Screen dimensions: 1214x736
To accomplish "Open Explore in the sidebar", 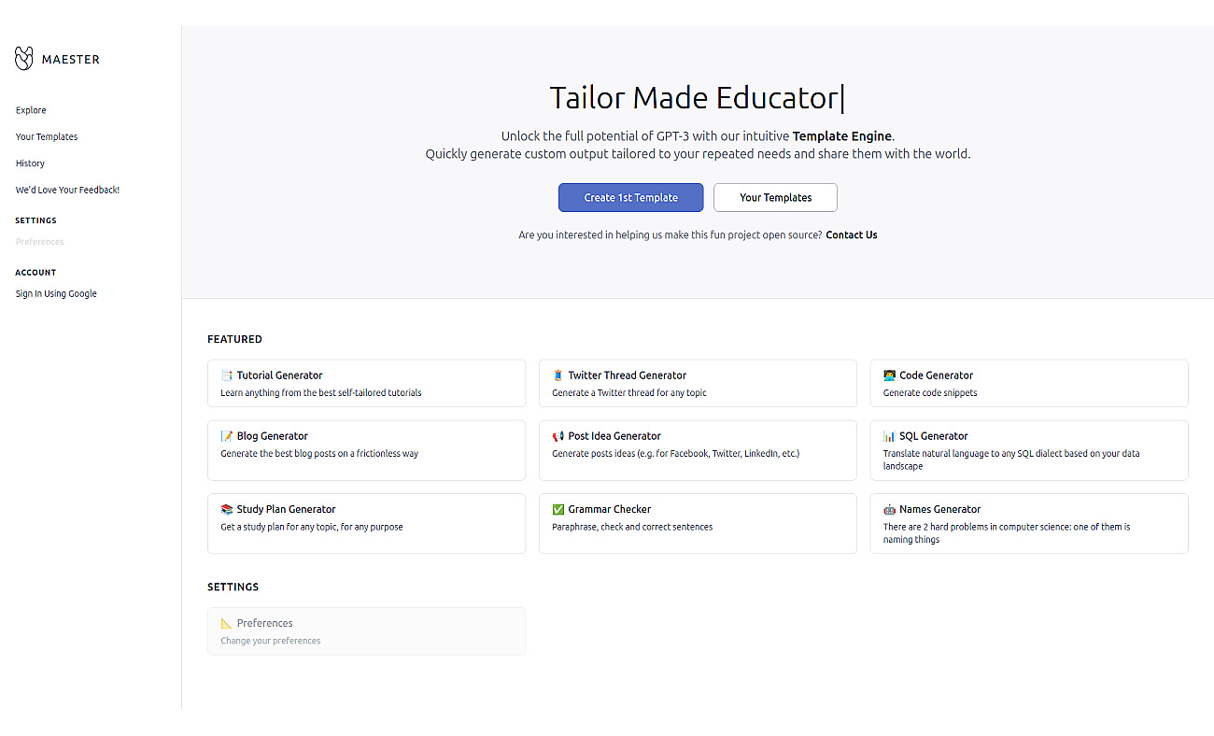I will pyautogui.click(x=31, y=110).
